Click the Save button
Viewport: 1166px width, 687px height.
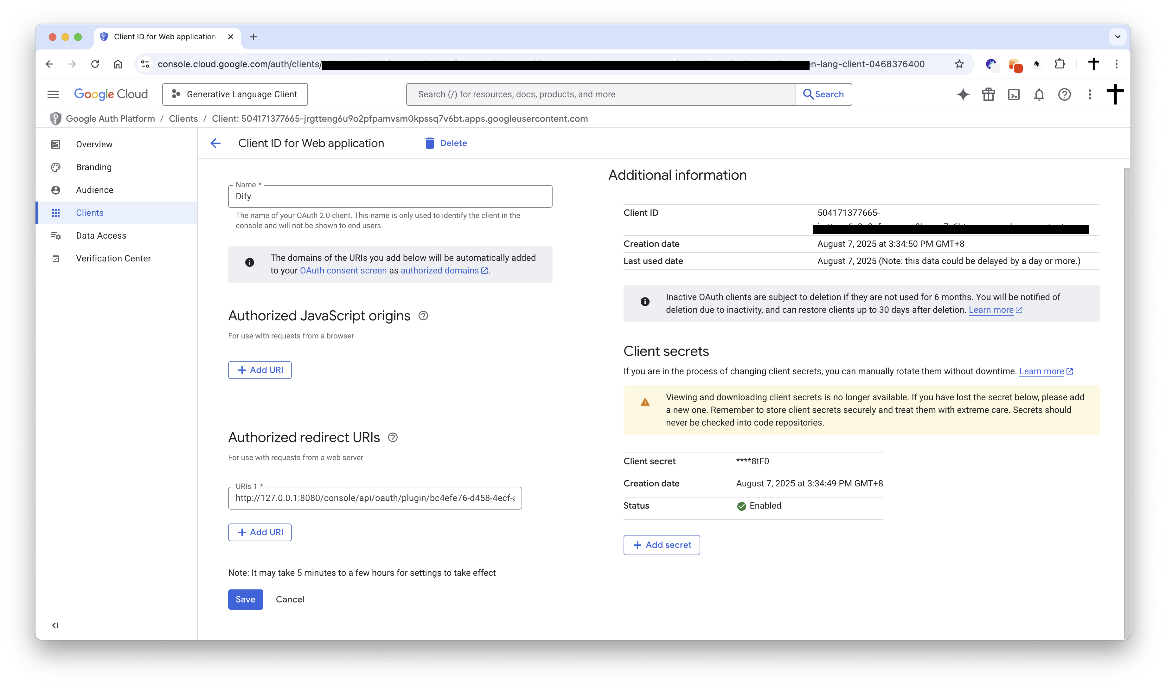click(x=245, y=599)
